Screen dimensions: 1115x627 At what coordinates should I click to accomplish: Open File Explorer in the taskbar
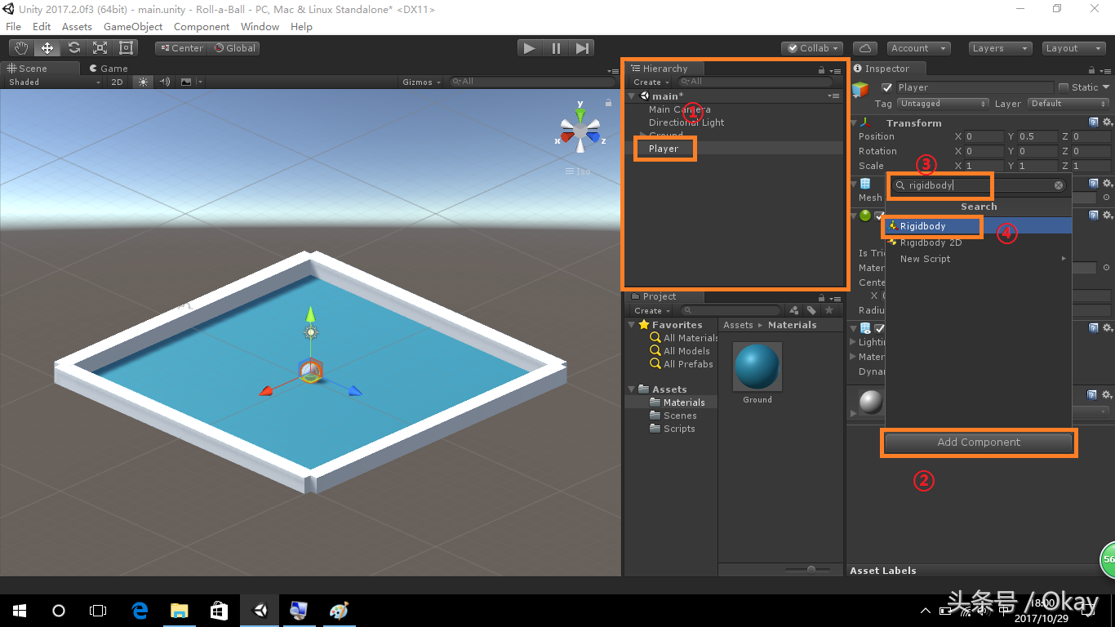point(179,610)
